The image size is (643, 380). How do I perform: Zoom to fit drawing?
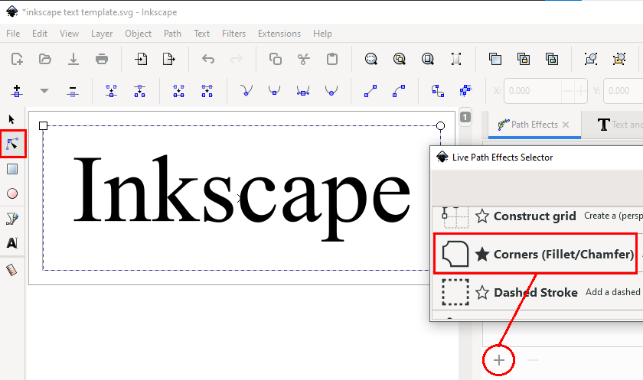(399, 59)
